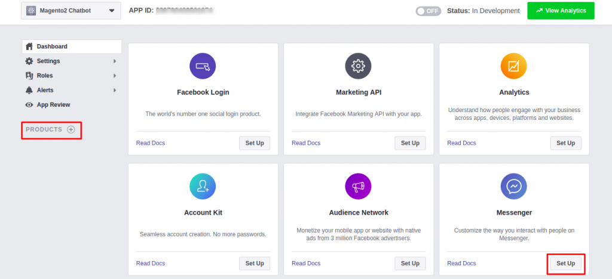Toggle the app status OFF switch
Screen dimensions: 612x279
(x=428, y=11)
